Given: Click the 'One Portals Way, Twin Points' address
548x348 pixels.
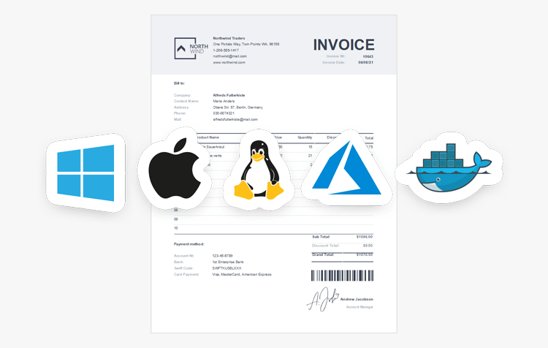Looking at the screenshot, I should 246,44.
